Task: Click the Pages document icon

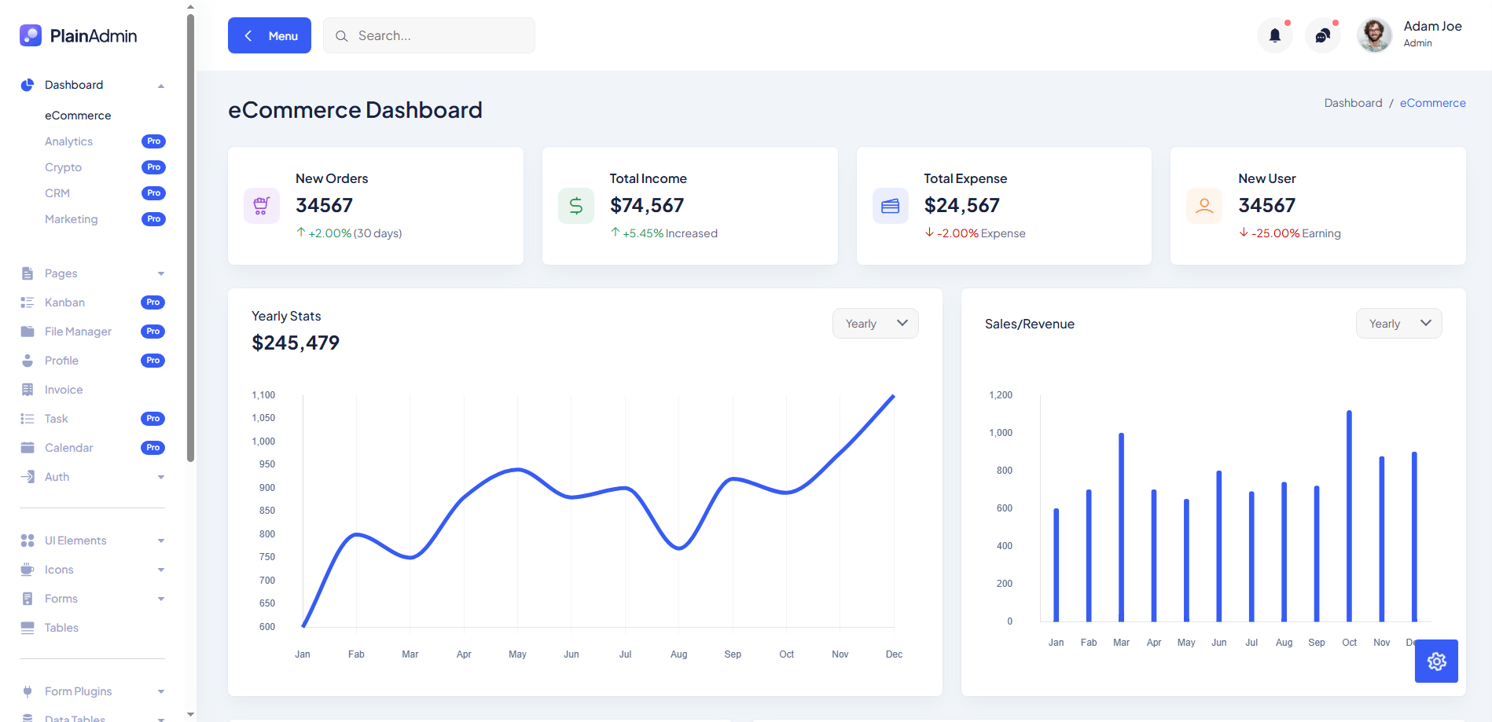Action: click(x=28, y=273)
